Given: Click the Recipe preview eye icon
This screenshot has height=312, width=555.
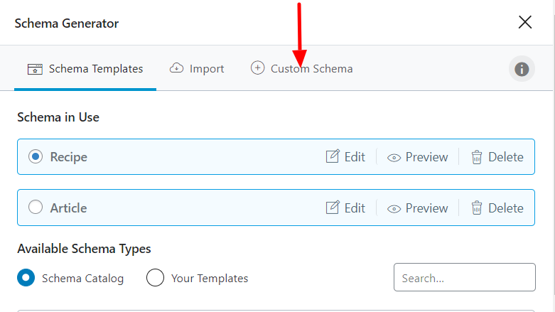Looking at the screenshot, I should coord(394,158).
